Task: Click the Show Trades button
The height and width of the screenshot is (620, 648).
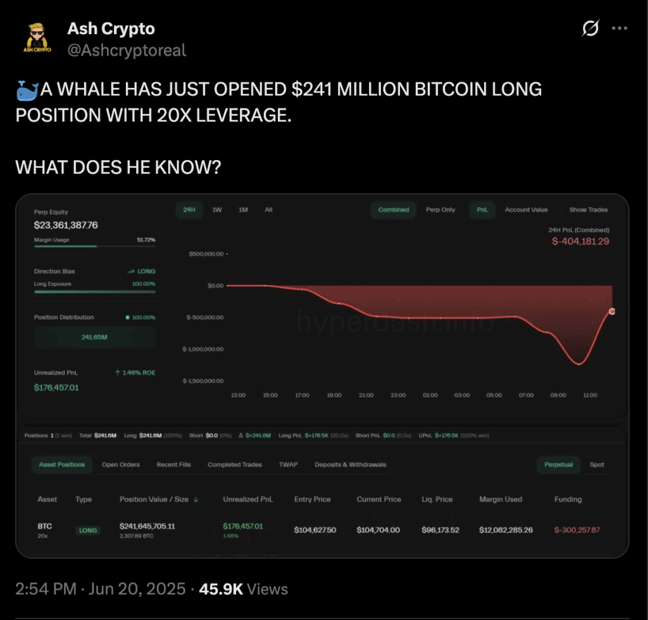Action: [588, 210]
